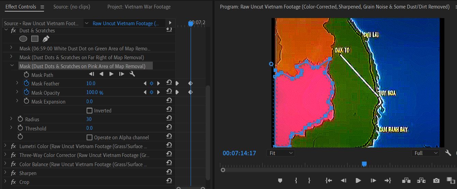Mark In point in Program Monitor
The width and height of the screenshot is (457, 189).
click(296, 180)
